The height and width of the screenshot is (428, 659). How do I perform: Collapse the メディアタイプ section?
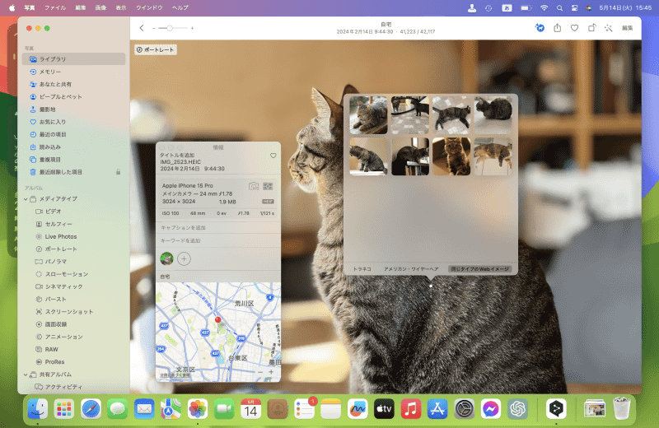tap(26, 198)
